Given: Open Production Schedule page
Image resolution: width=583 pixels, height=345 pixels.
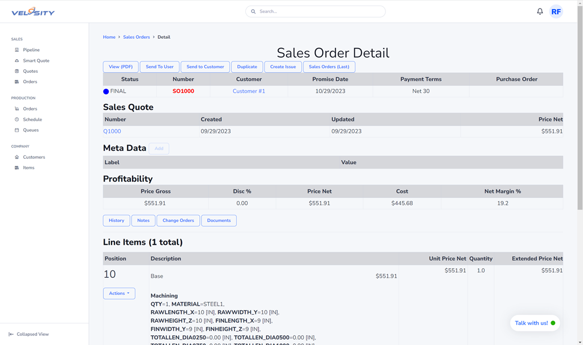Looking at the screenshot, I should coord(32,120).
